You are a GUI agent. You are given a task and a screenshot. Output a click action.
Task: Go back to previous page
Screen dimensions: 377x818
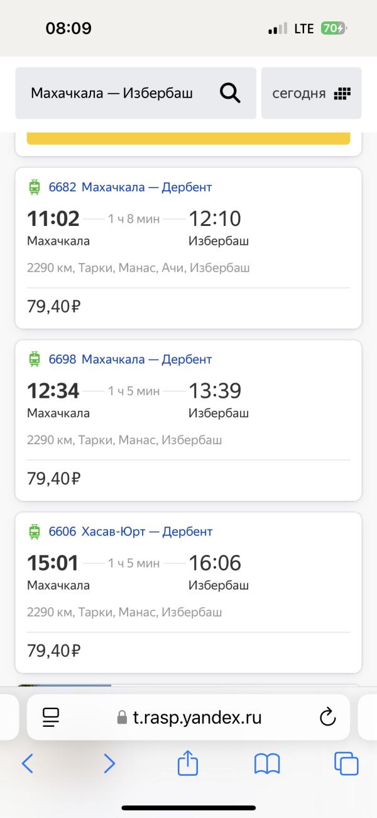[28, 764]
